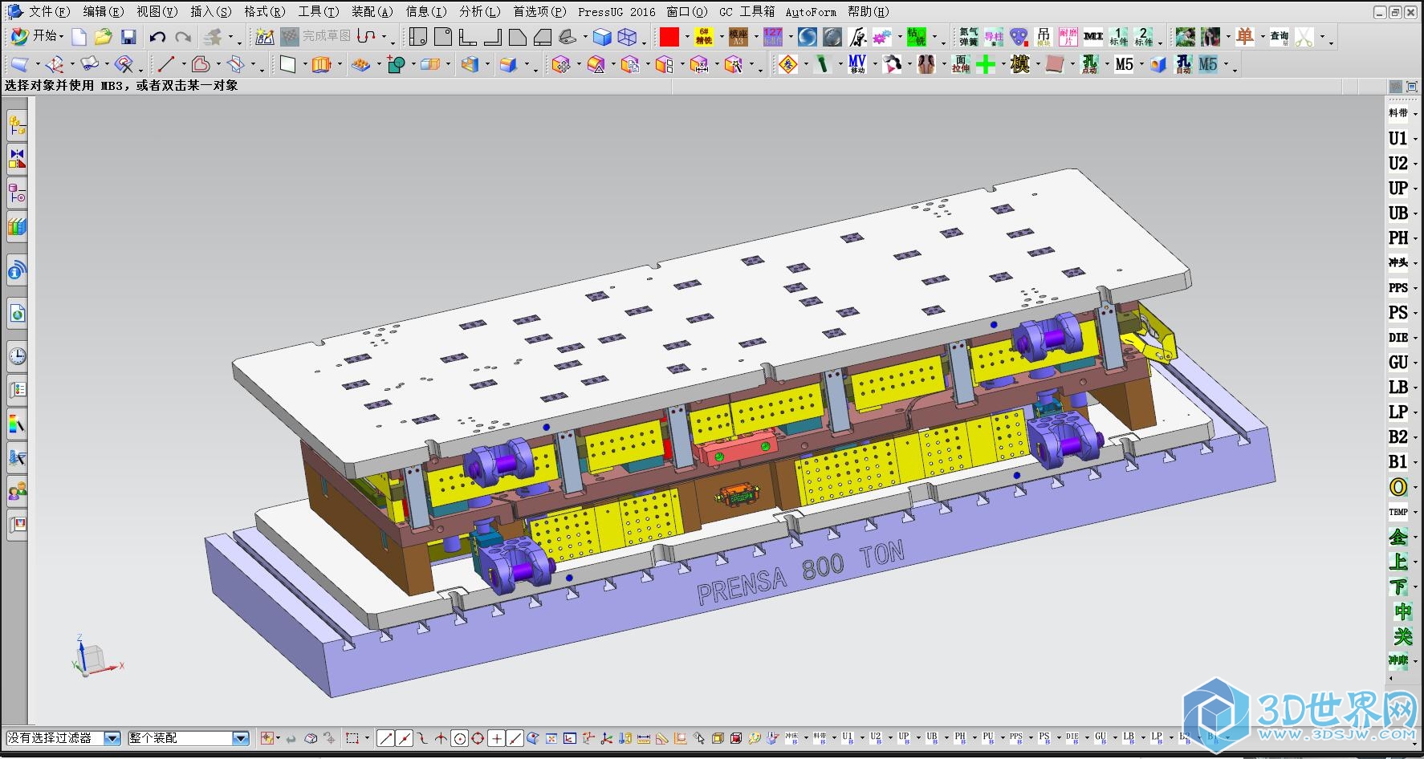Open the clock history icon in left sidebar
Image resolution: width=1424 pixels, height=759 pixels.
pyautogui.click(x=17, y=356)
